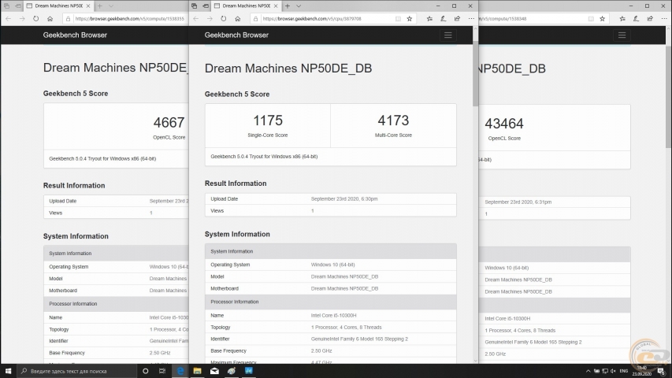
Task: Open new tab in left Edge window
Action: coord(100,6)
